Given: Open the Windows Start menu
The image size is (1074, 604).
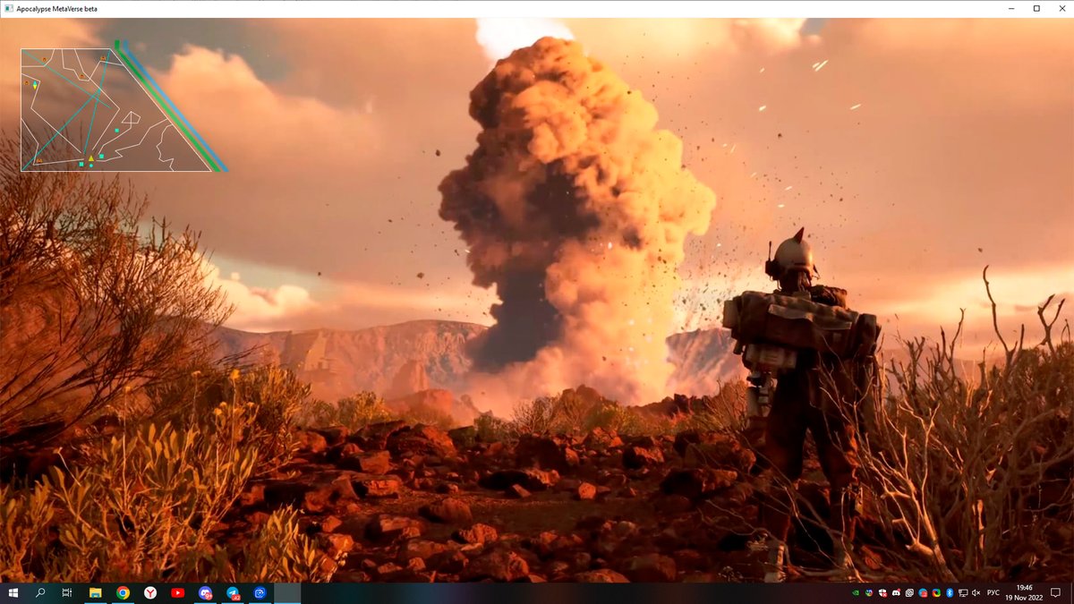Looking at the screenshot, I should pos(13,592).
